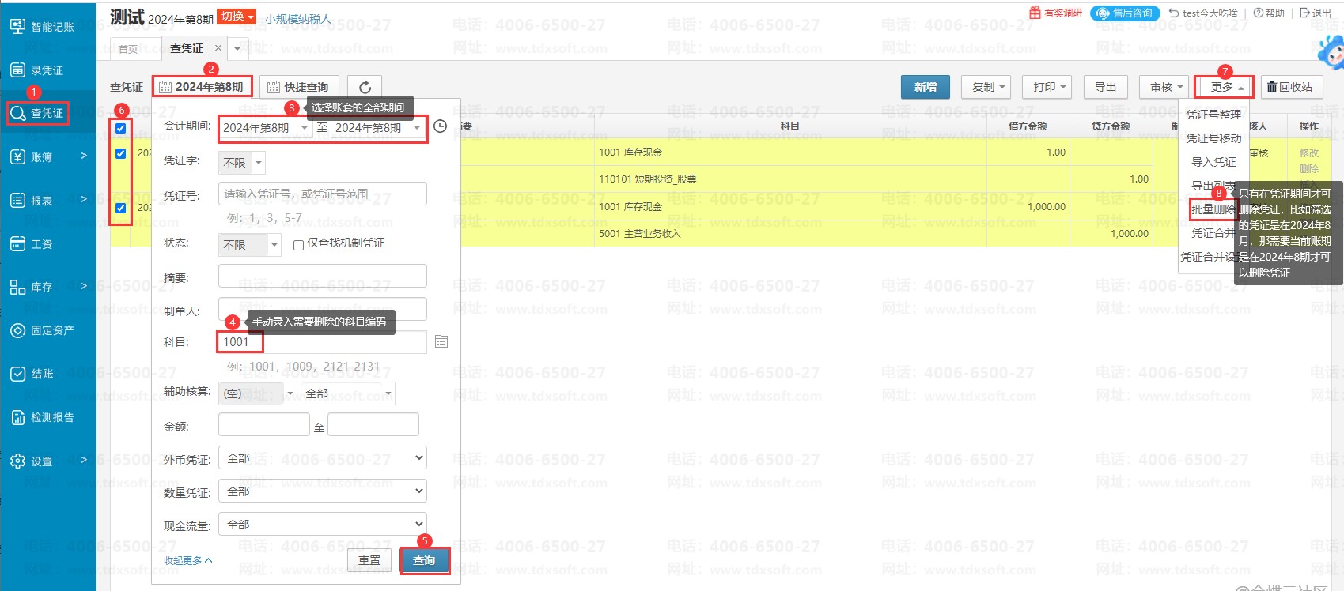The height and width of the screenshot is (591, 1344).
Task: Open the 外币凭证 dropdown
Action: coord(323,458)
